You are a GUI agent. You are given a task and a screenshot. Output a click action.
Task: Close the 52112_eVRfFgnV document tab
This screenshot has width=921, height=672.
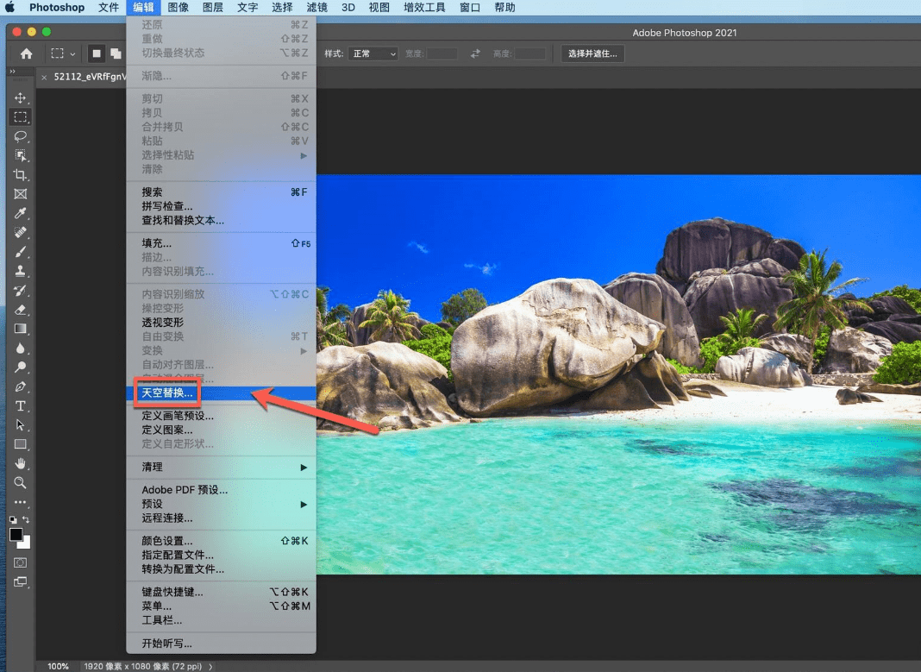44,77
